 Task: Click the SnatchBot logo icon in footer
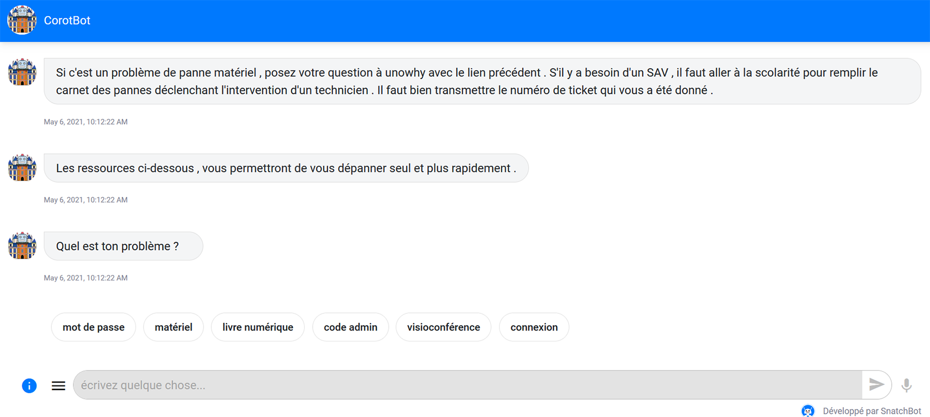(x=808, y=411)
